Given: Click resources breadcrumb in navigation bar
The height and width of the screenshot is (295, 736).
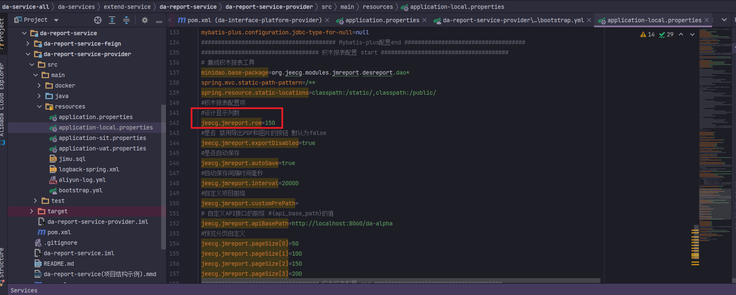Looking at the screenshot, I should (378, 7).
